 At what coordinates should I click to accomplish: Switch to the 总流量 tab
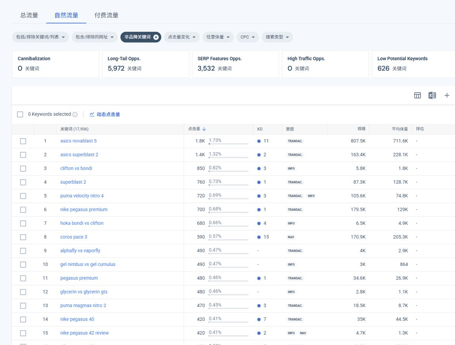pyautogui.click(x=29, y=15)
